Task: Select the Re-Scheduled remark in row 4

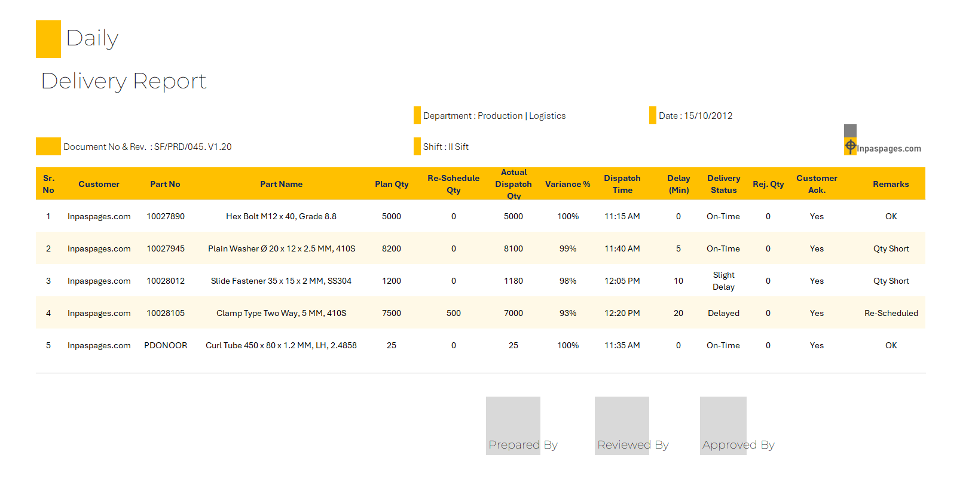Action: [x=891, y=313]
